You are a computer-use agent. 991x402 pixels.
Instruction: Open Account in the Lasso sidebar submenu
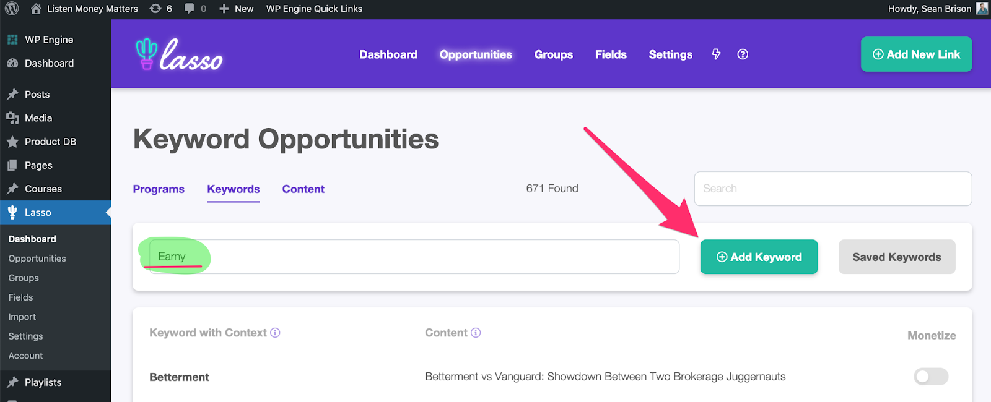click(25, 356)
